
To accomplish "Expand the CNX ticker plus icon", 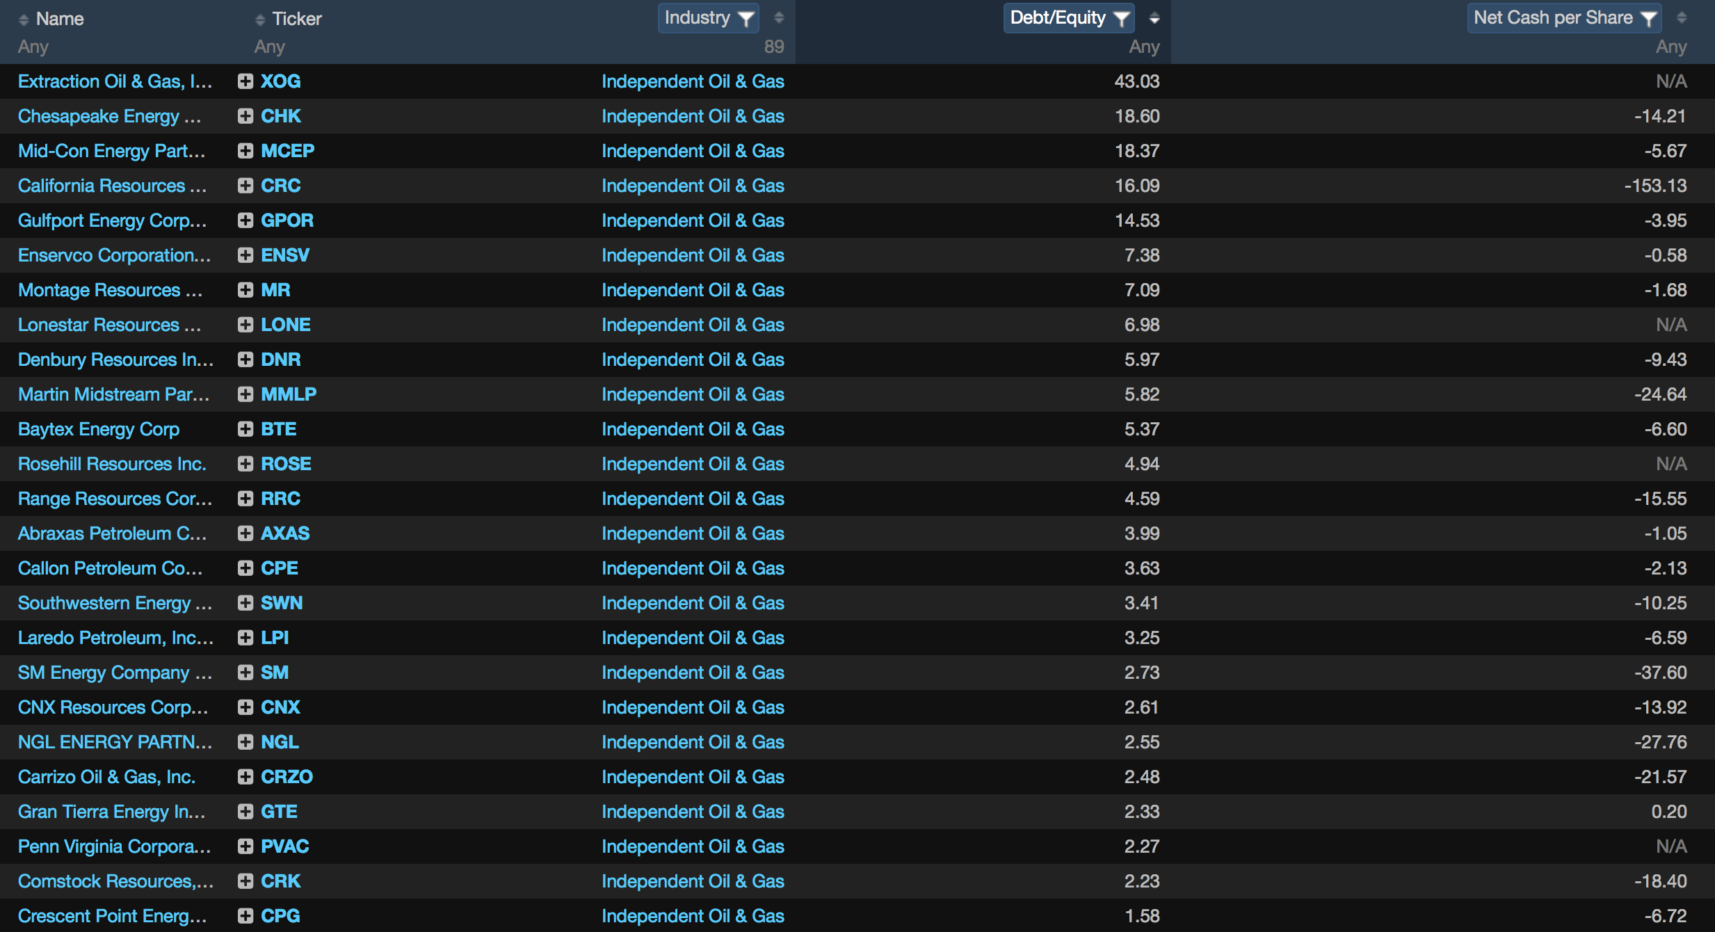I will (245, 707).
